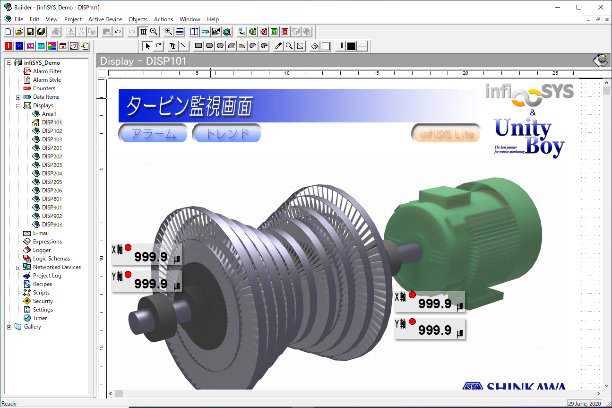Select the Text tool in drawing toolbar
612x408 pixels.
pyautogui.click(x=172, y=46)
